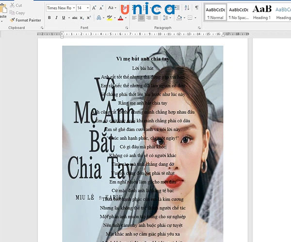Open the Paste options dropdown arrow
The width and height of the screenshot is (291, 242).
coord(1,21)
